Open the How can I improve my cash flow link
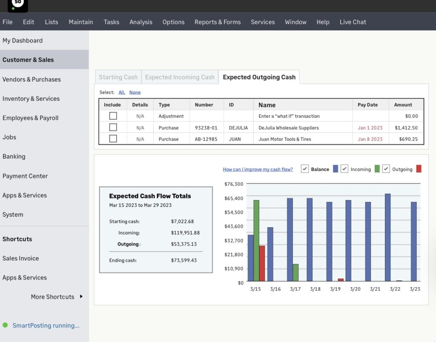The width and height of the screenshot is (436, 342). click(x=258, y=169)
